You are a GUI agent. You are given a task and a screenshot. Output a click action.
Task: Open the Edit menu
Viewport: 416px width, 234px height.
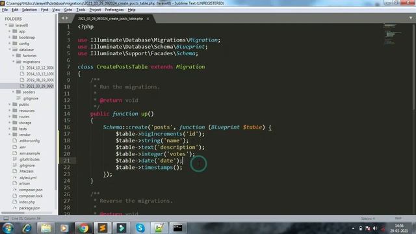coord(14,10)
